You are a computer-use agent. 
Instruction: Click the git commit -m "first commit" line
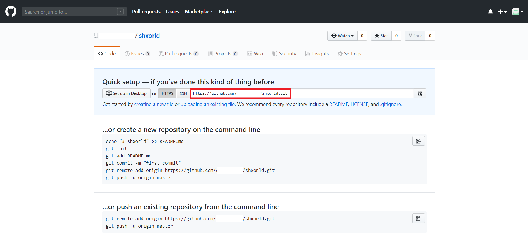[x=143, y=163]
